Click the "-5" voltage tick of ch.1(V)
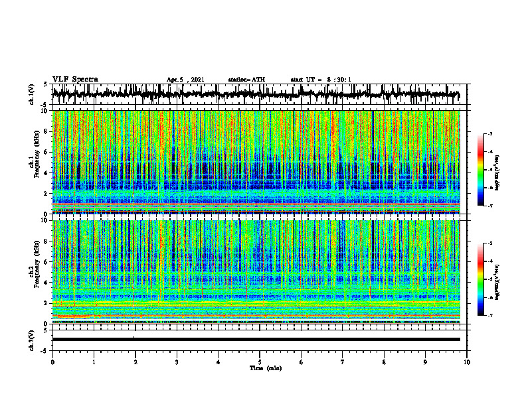This screenshot has height=406, width=526. [44, 104]
